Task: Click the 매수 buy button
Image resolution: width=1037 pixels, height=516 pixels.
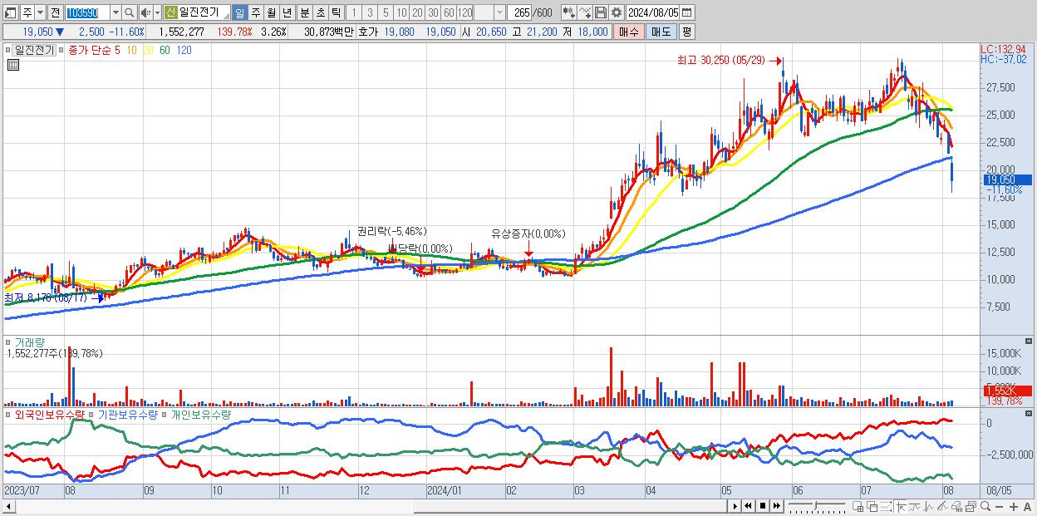Action: (x=628, y=32)
